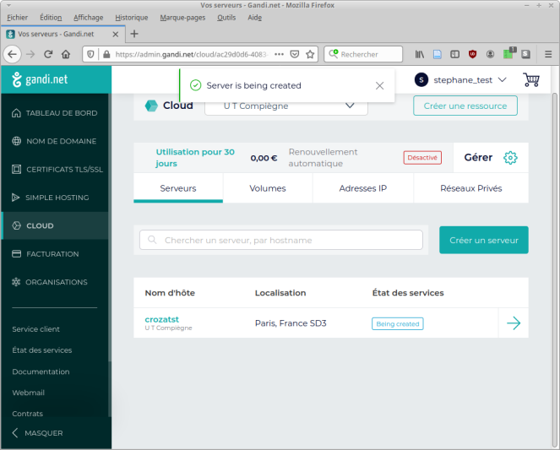This screenshot has width=560, height=450.
Task: Open the Marque-pages menu
Action: tap(182, 18)
